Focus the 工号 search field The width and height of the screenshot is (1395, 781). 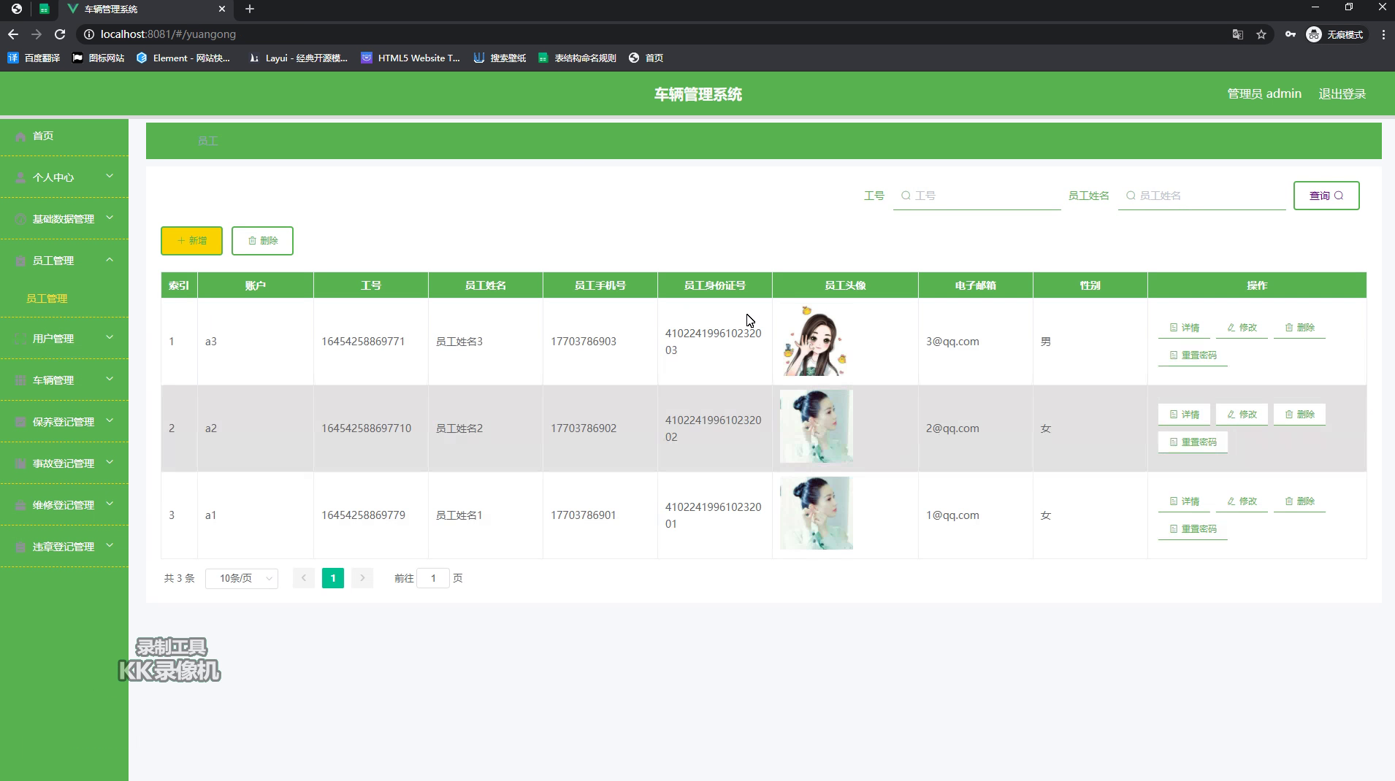tap(976, 196)
